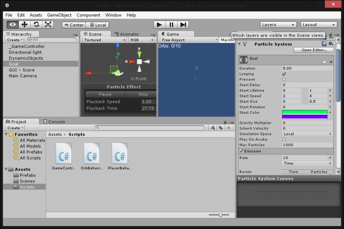Screen dimensions: 344x229
Task: Pick the green Start Color swatch
Action: point(305,112)
